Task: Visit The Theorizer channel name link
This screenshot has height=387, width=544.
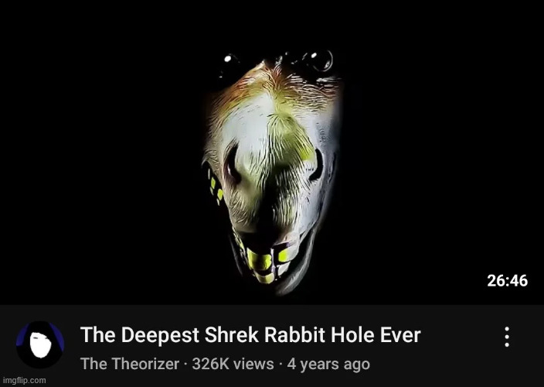Action: (x=130, y=364)
